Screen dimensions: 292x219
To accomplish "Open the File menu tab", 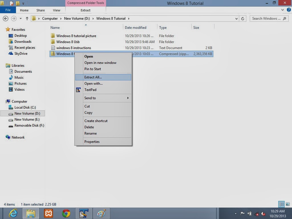I will [8, 10].
